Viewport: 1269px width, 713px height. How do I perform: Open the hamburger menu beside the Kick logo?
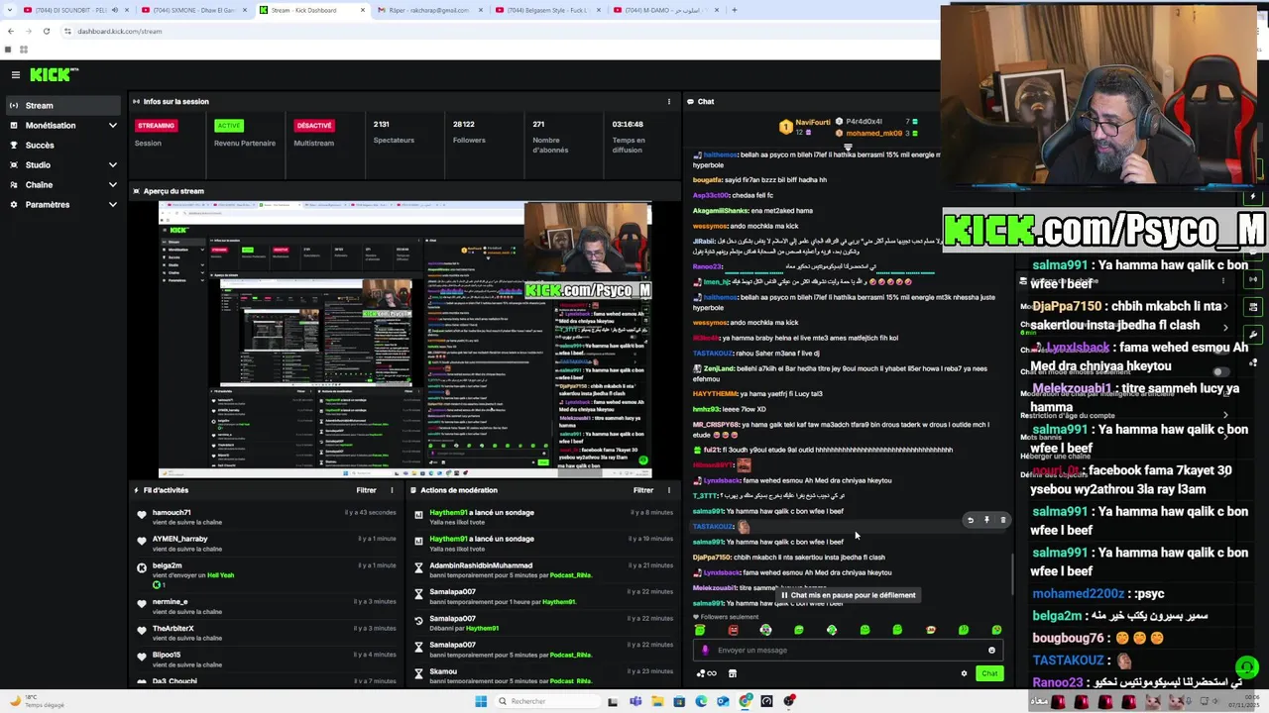tap(16, 74)
